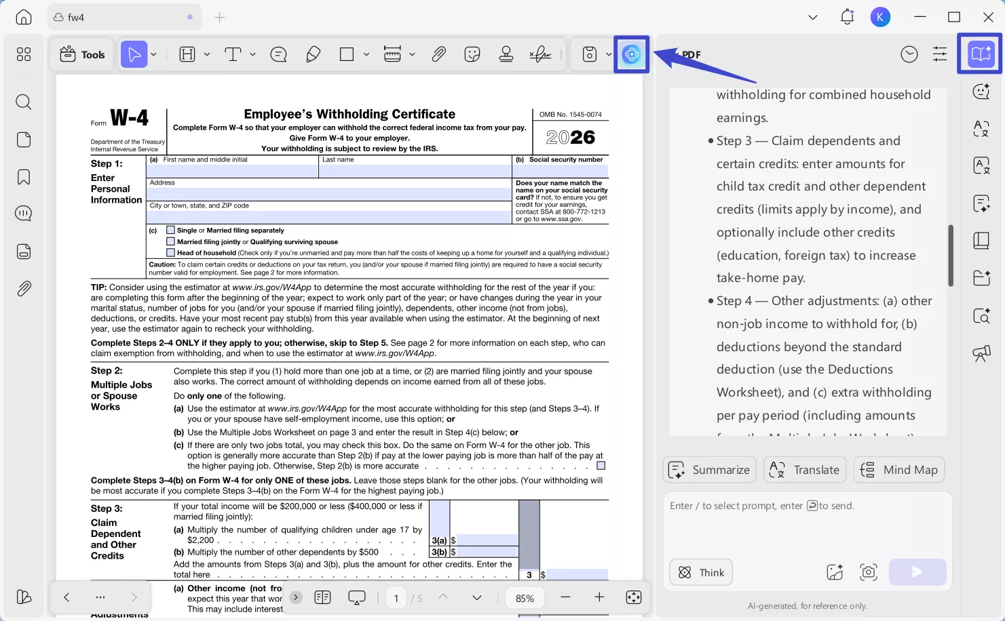Open the UPDF AI assistant icon
Viewport: 1005px width, 621px height.
coord(631,54)
